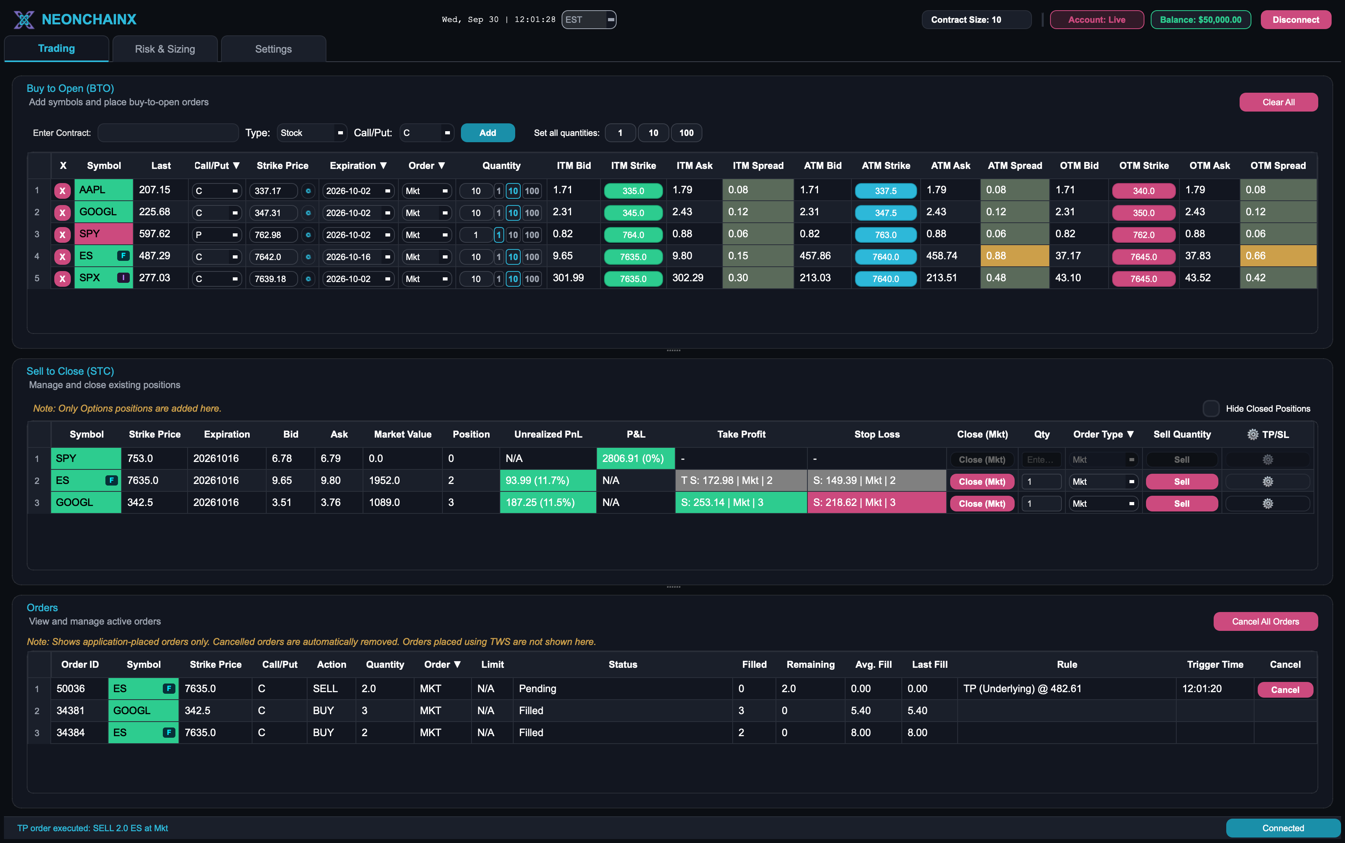Image resolution: width=1345 pixels, height=843 pixels.
Task: Focus the Enter Contract input field
Action: [x=168, y=133]
